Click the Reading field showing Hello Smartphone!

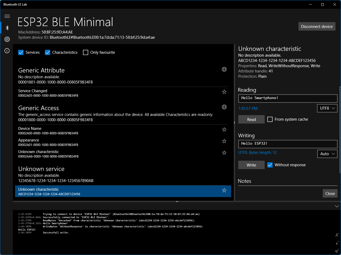pos(288,98)
